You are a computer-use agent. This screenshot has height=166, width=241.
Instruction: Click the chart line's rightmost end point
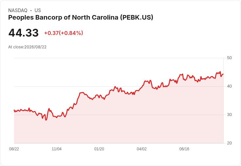(223, 74)
